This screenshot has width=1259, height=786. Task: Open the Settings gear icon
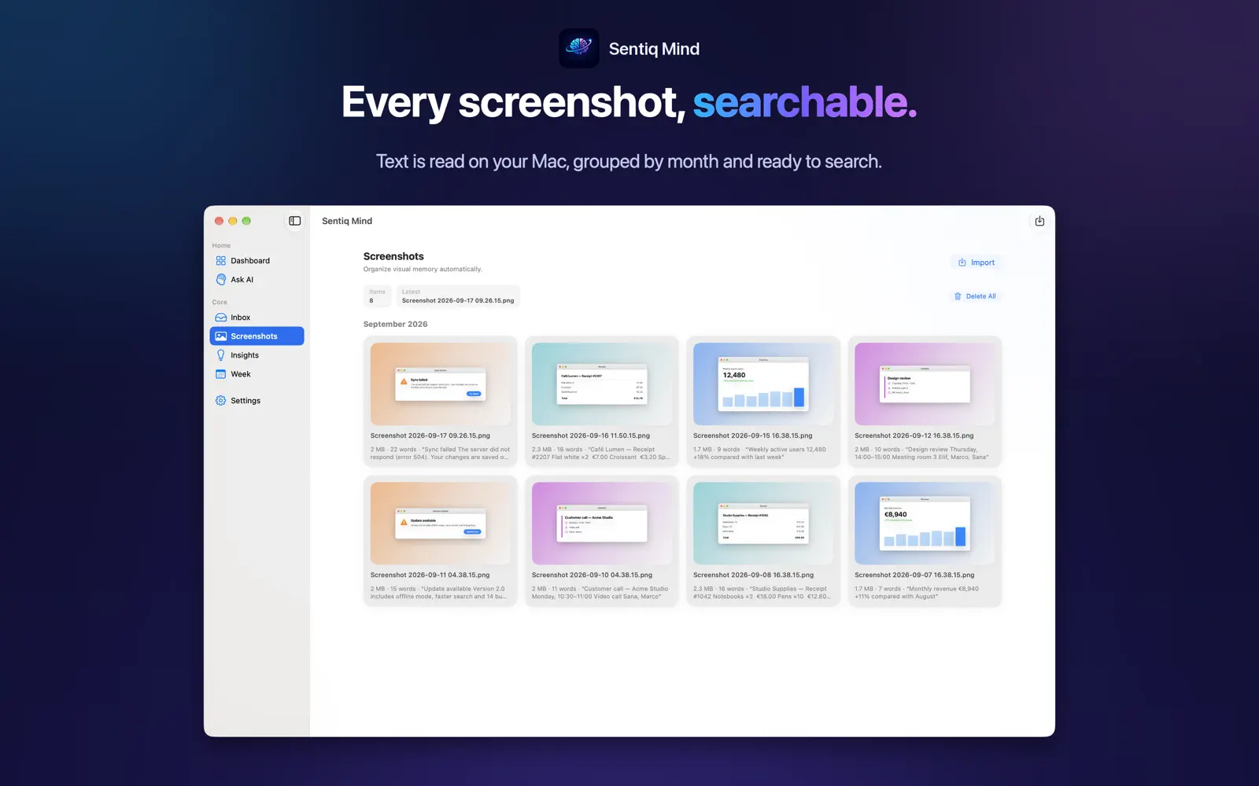(221, 401)
